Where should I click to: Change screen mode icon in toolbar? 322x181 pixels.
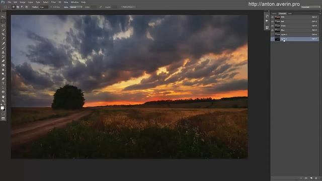point(3,119)
